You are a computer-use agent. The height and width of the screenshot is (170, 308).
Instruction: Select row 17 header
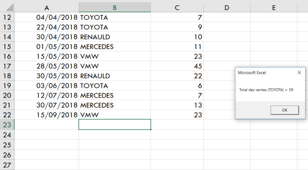pyautogui.click(x=7, y=66)
